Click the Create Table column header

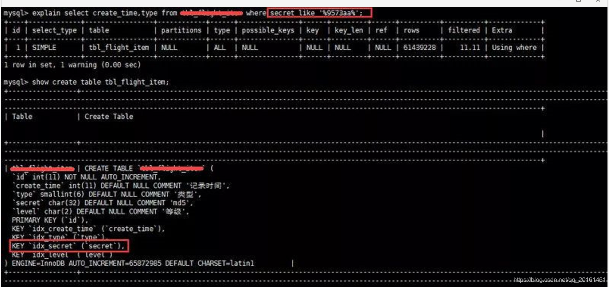[109, 117]
